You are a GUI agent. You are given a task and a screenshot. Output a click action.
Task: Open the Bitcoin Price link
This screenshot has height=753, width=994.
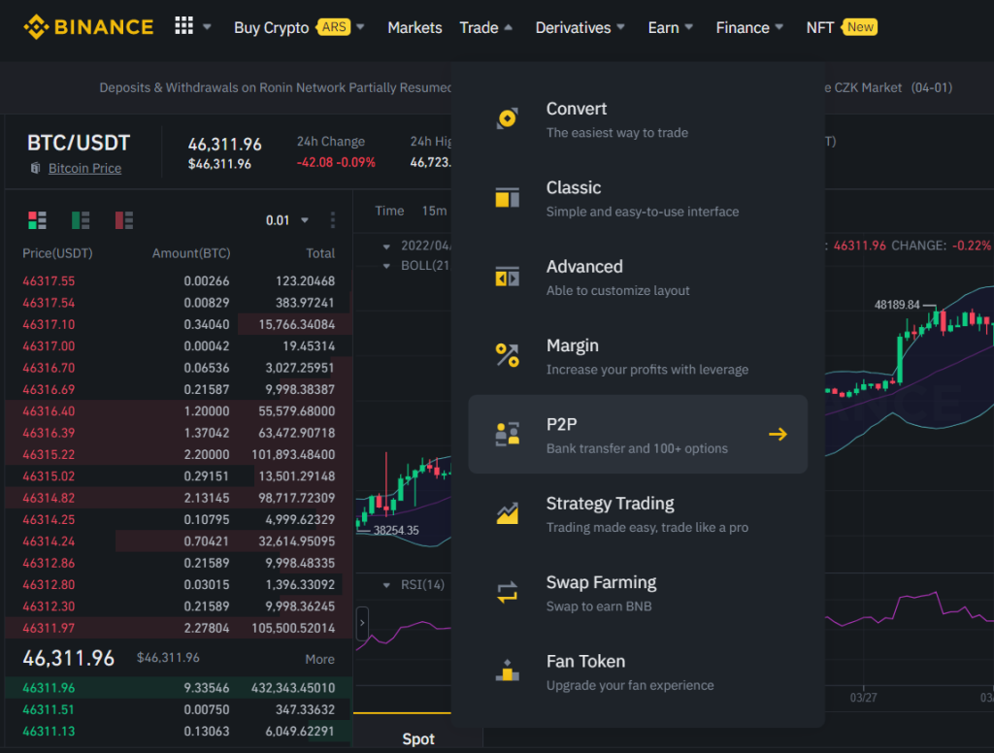click(85, 168)
